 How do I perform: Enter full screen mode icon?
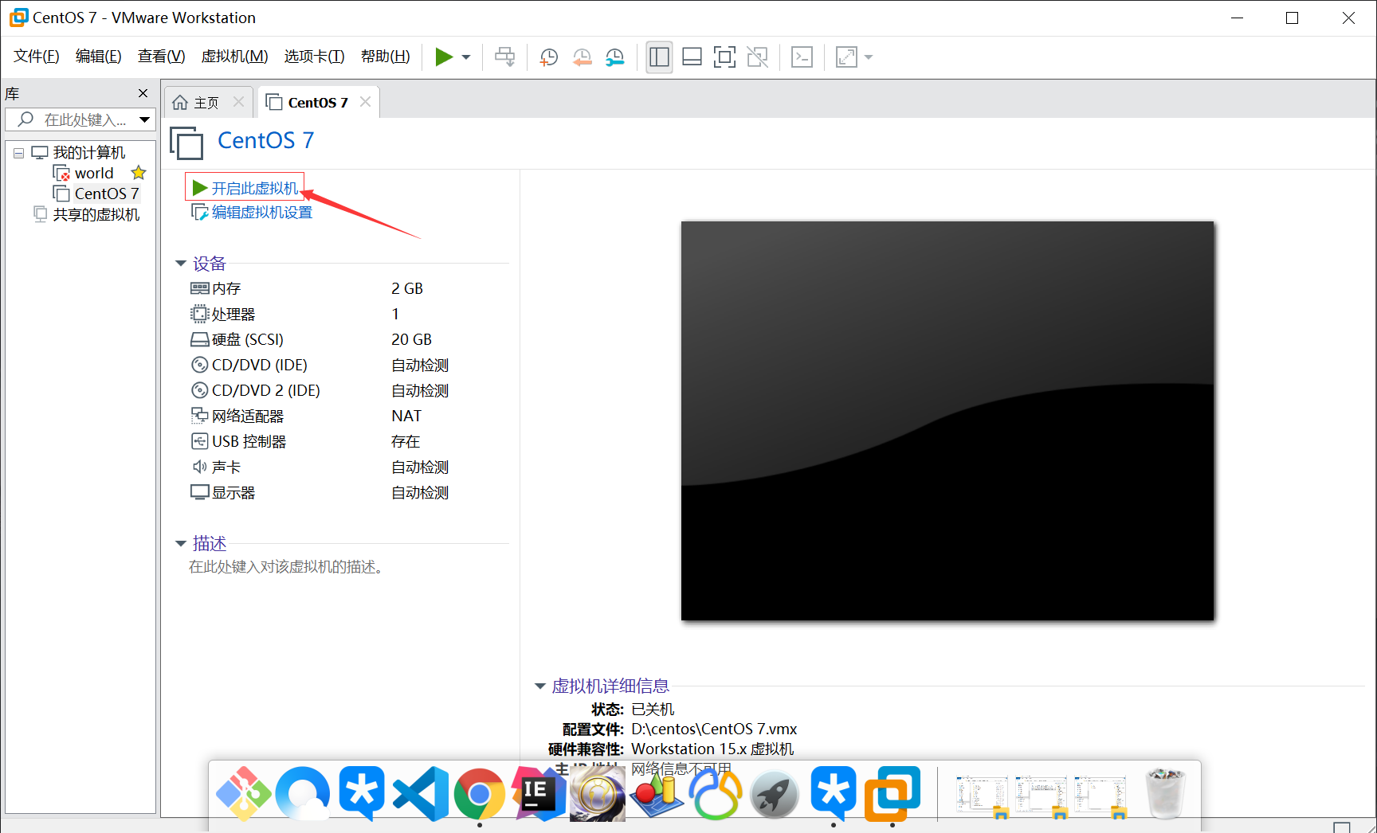point(724,57)
